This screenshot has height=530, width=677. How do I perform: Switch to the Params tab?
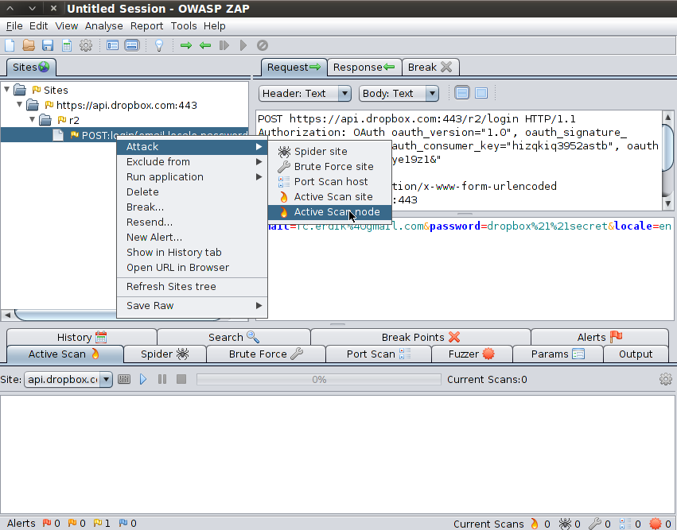pos(558,354)
